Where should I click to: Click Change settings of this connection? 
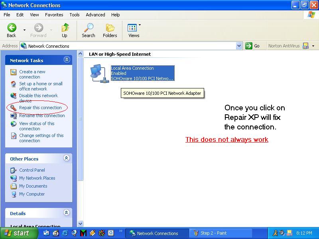coord(41,138)
